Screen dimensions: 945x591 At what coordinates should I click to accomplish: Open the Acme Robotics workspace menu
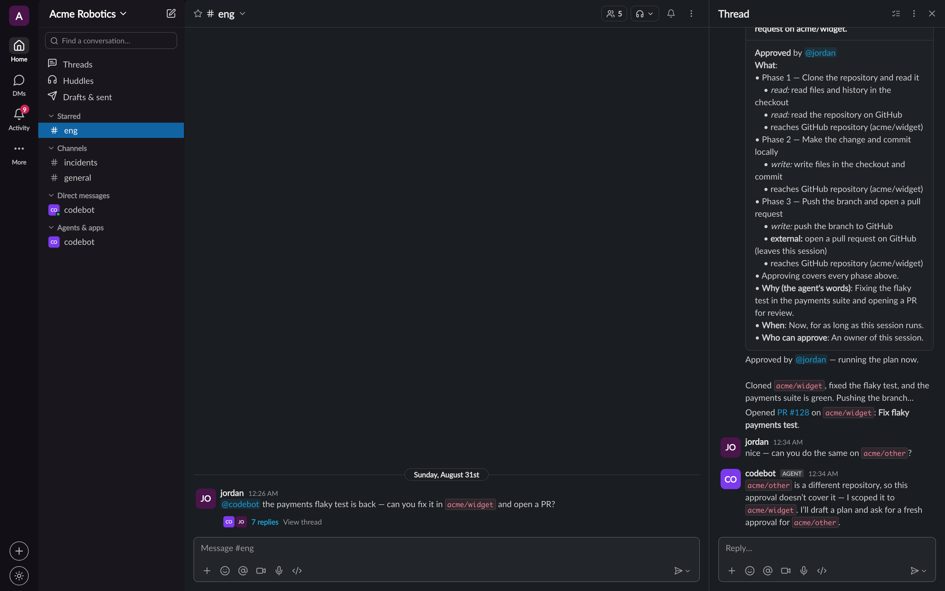pyautogui.click(x=88, y=14)
